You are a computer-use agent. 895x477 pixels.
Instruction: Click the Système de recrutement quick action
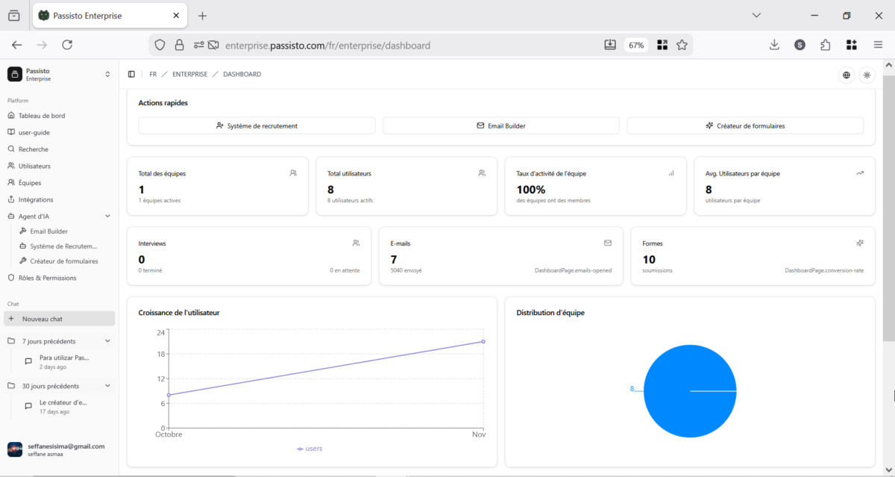(257, 125)
